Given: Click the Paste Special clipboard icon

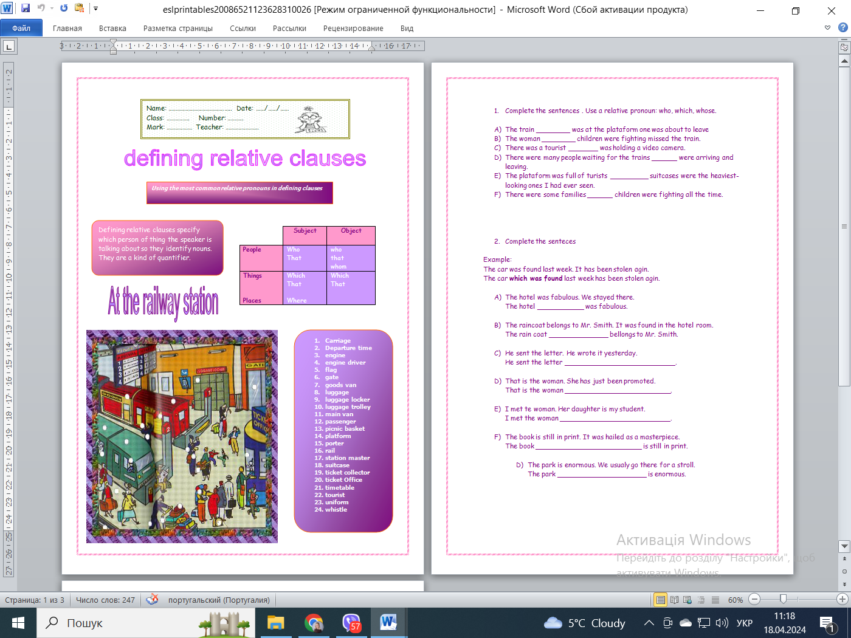Looking at the screenshot, I should [x=80, y=9].
